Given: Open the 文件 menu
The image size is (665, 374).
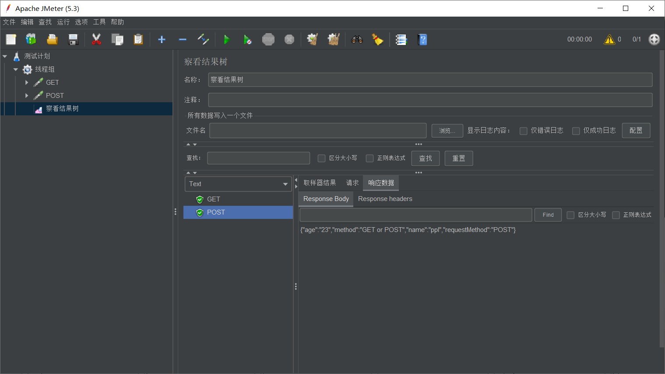Looking at the screenshot, I should [9, 22].
